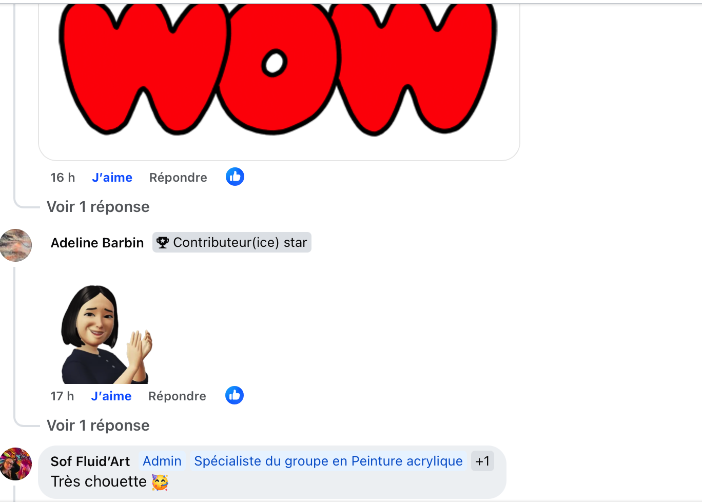Open Adeline Barbin's profile picture
Image resolution: width=702 pixels, height=503 pixels.
[16, 245]
